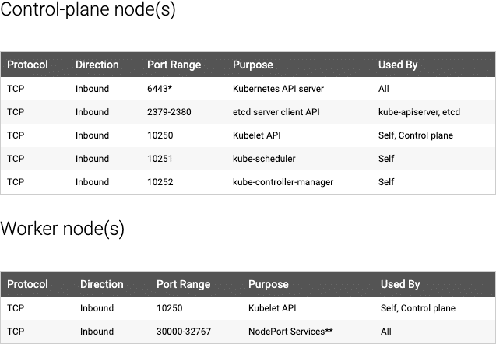
Task: Click the Worker node(s) heading
Action: coord(62,229)
